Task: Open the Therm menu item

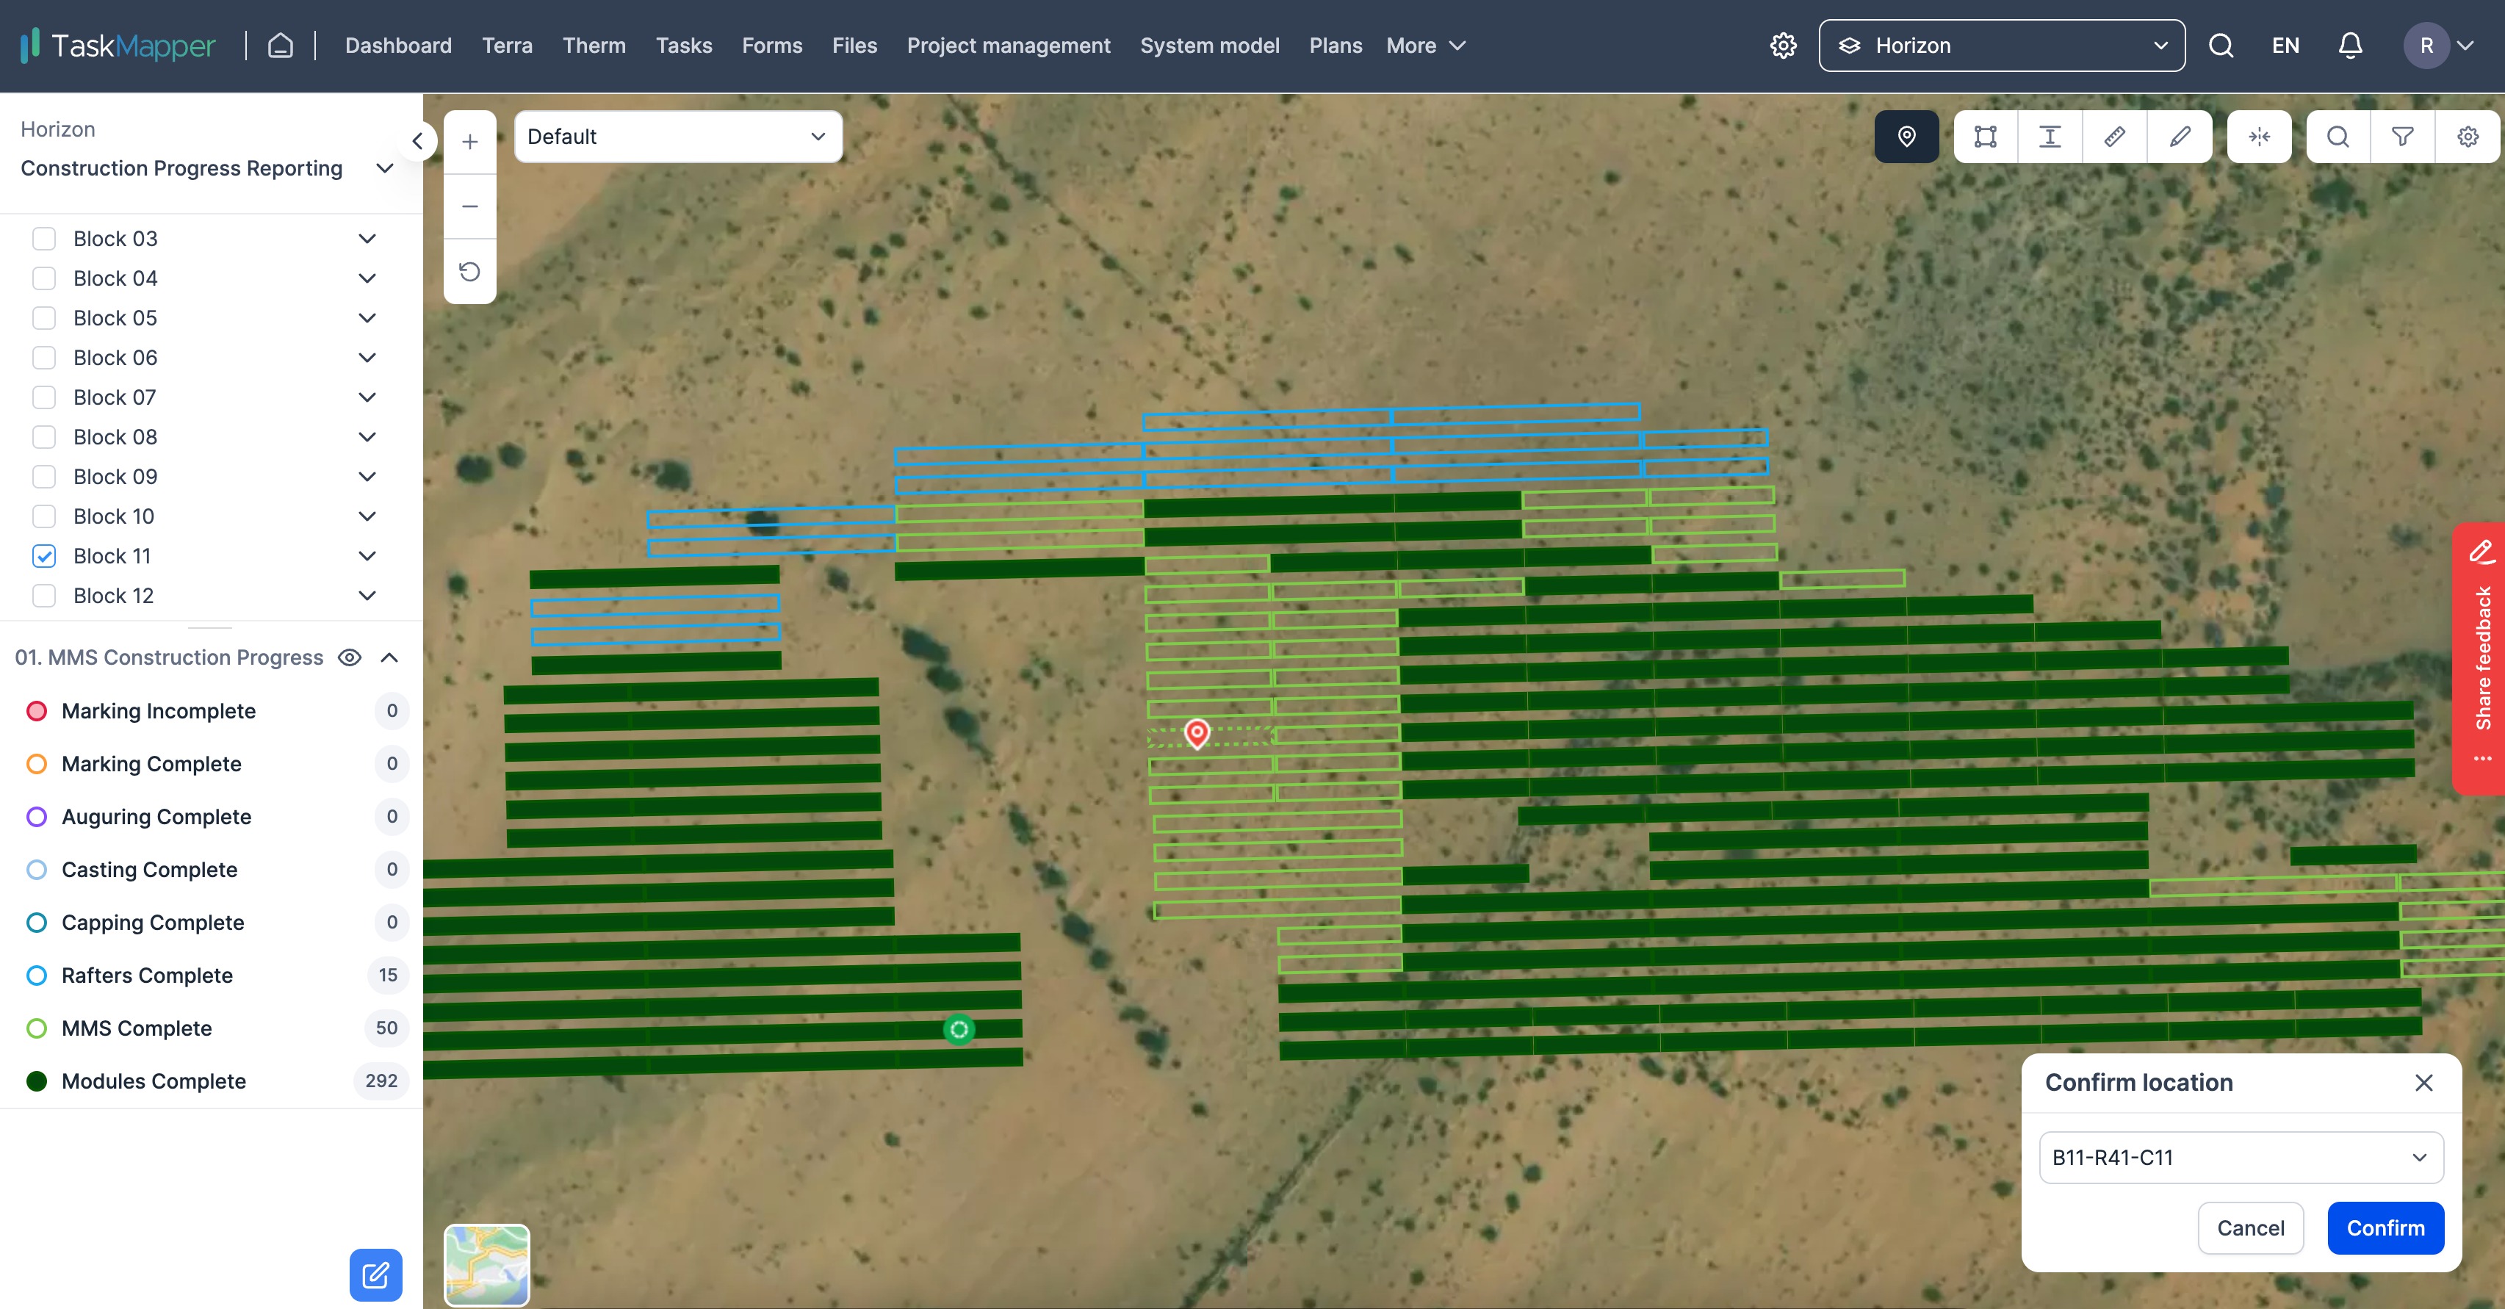Action: 593,46
